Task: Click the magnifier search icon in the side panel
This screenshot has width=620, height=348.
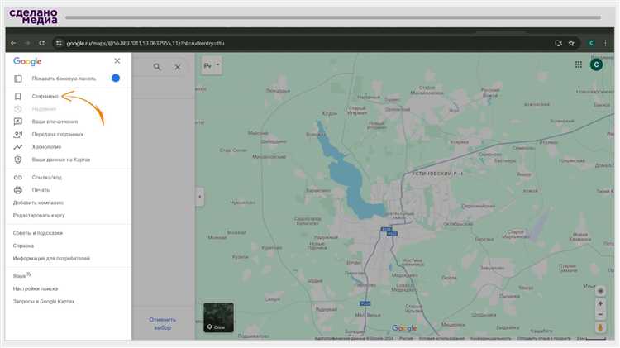Action: [157, 67]
